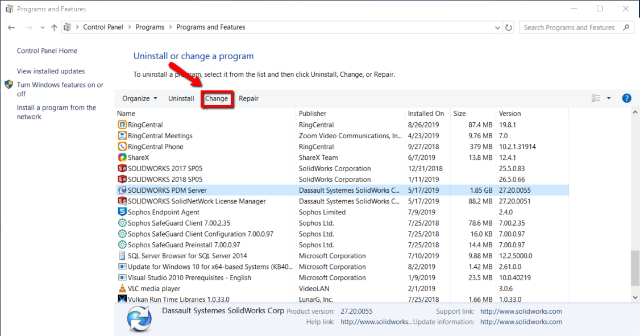The image size is (640, 336).
Task: Select the RingCentral Phone icon
Action: point(122,146)
